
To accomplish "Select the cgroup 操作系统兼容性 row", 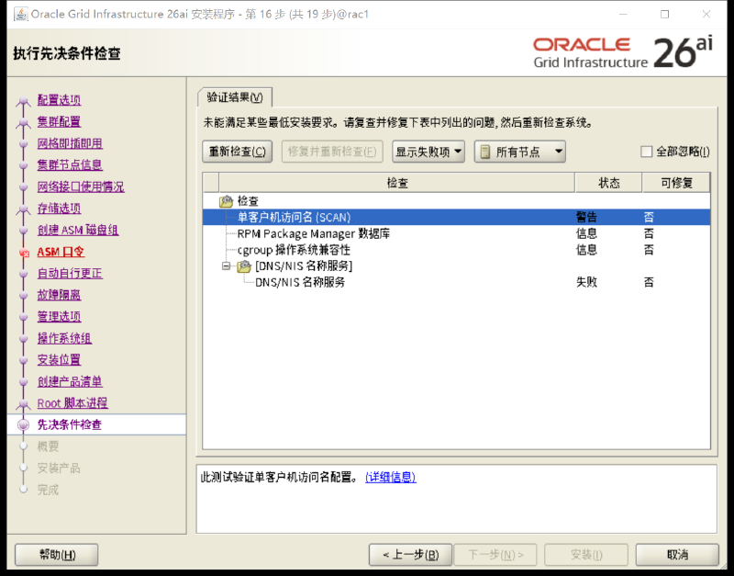I will [456, 250].
